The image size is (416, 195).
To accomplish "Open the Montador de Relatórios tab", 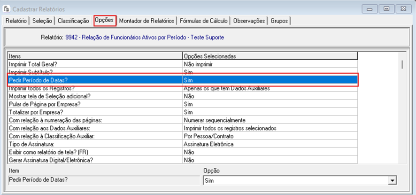I will coord(147,21).
